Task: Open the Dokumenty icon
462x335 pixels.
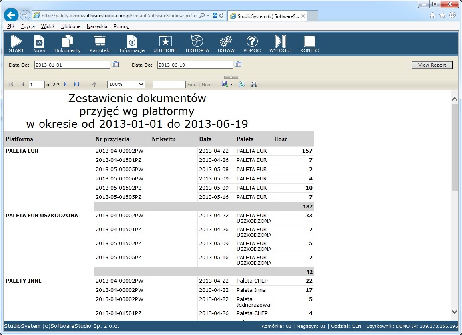Action: tap(68, 41)
